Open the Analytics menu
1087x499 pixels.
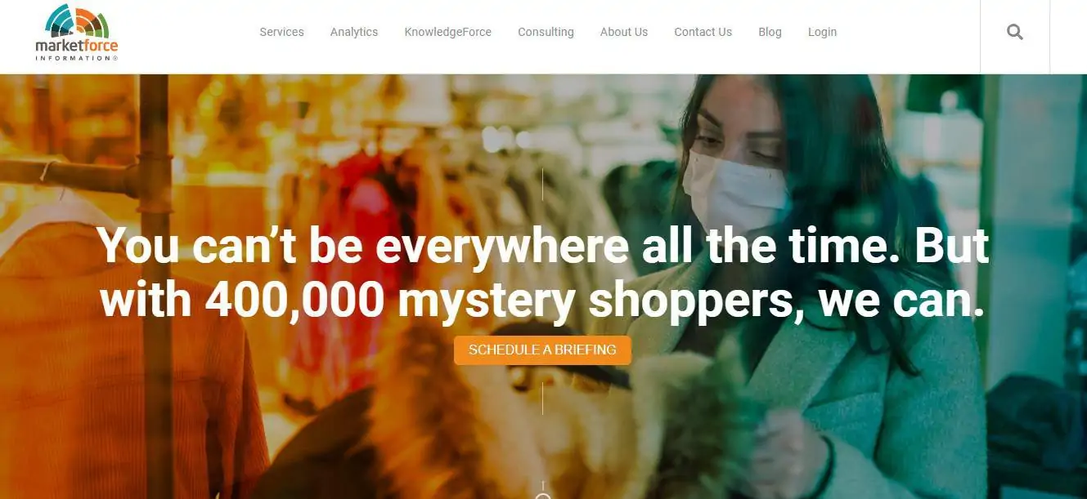(x=354, y=32)
